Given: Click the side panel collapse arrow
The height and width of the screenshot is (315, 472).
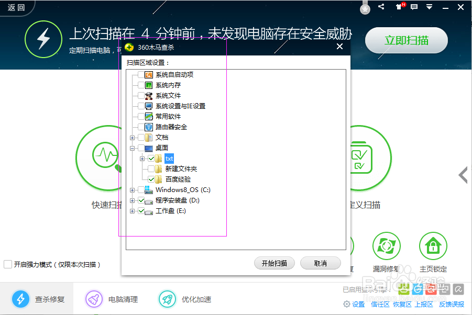Looking at the screenshot, I should (x=463, y=175).
